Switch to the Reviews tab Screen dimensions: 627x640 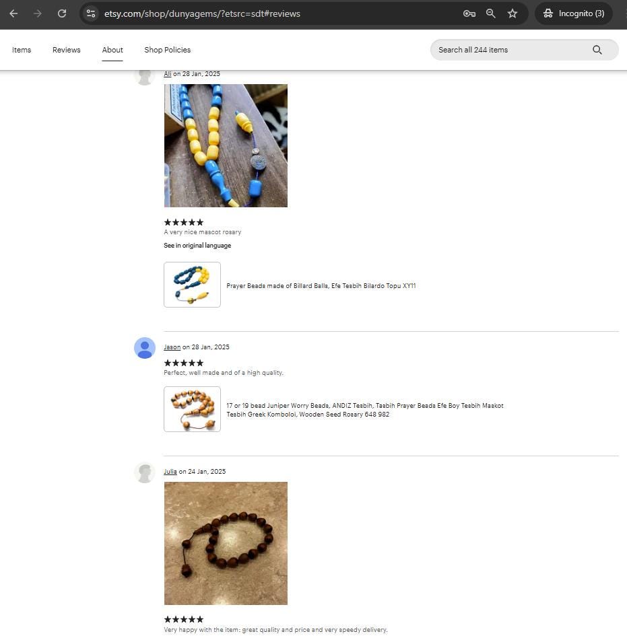[66, 50]
